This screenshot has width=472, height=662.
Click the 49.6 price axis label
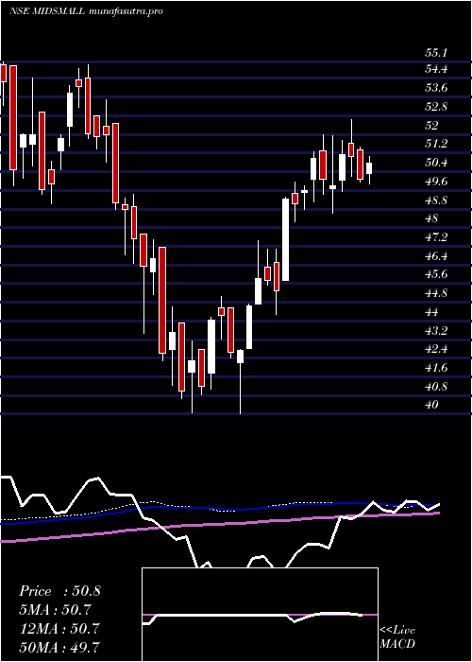point(436,182)
